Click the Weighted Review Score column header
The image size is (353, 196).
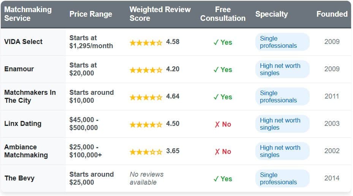(x=160, y=14)
